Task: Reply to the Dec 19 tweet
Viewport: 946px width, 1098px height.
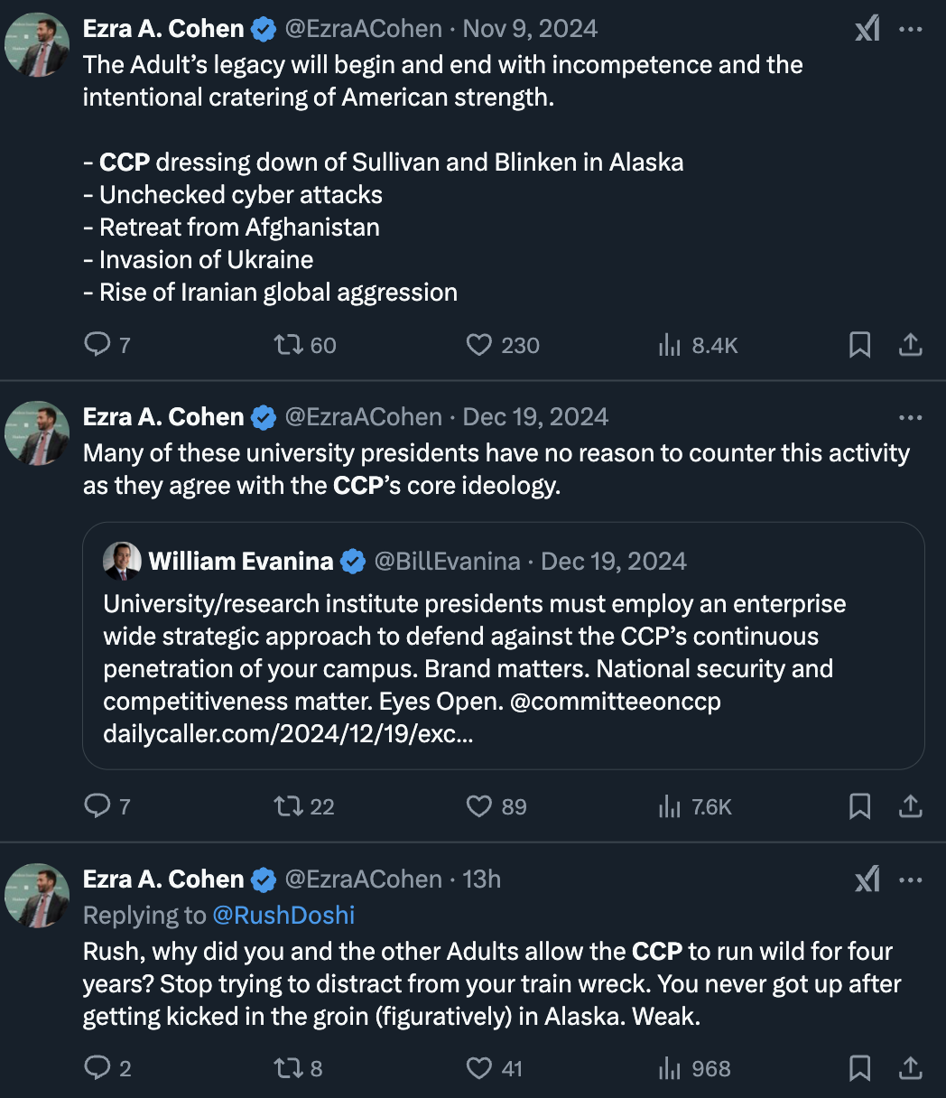Action: pos(97,805)
